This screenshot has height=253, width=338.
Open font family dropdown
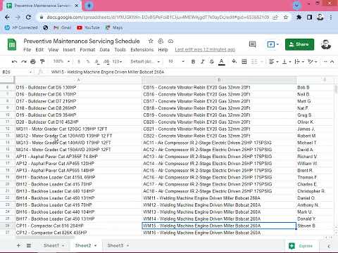click(x=145, y=62)
